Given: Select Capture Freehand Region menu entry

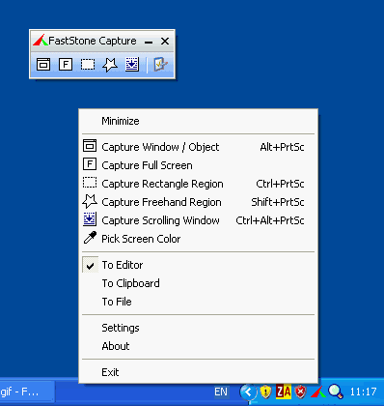Looking at the screenshot, I should pyautogui.click(x=198, y=202).
